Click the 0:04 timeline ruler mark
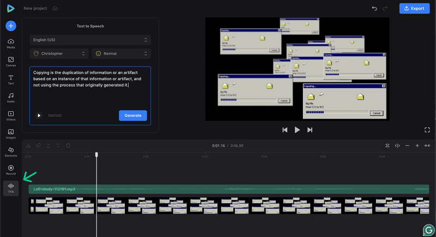This screenshot has width=436, height=237. click(x=264, y=156)
